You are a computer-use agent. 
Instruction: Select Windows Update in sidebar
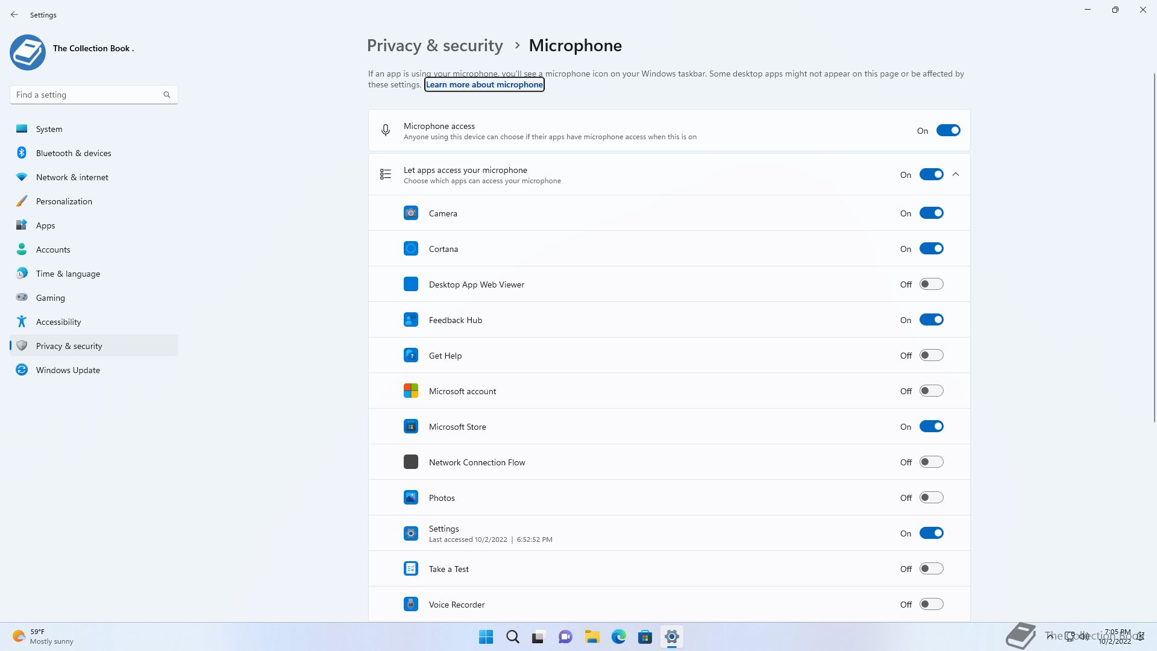coord(94,370)
